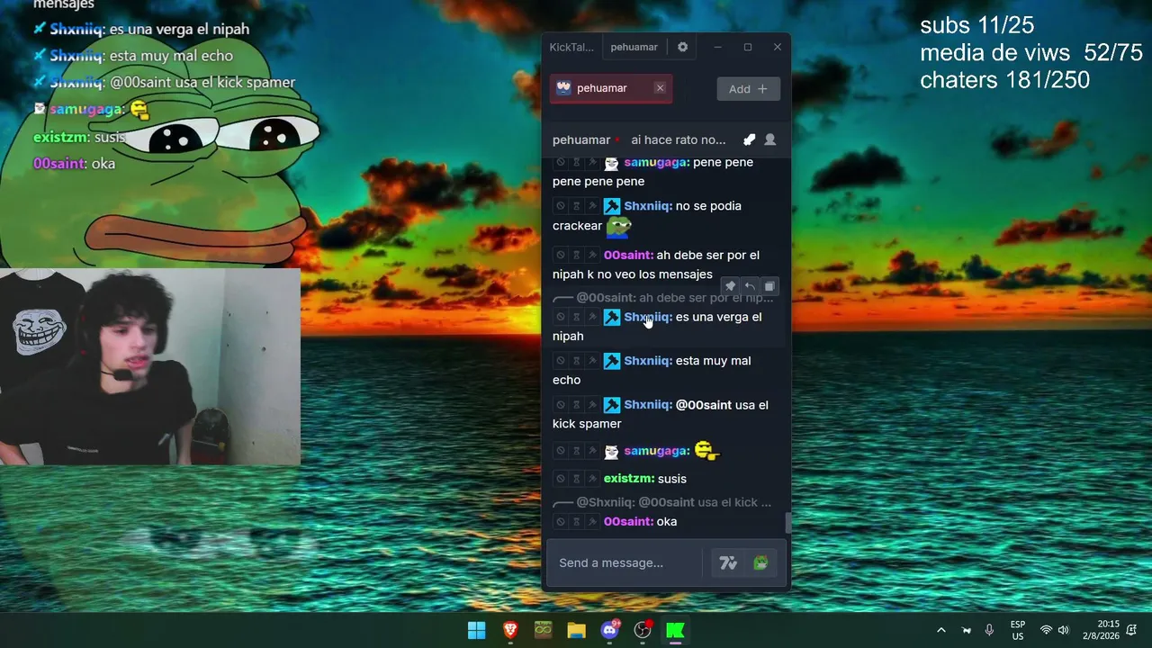Screen dimensions: 1152x648
Task: Remove the pehuamar chatroom chip
Action: tap(660, 88)
